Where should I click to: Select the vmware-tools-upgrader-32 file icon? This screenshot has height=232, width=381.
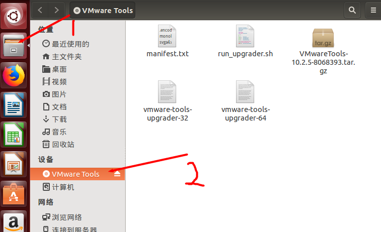coord(167,91)
